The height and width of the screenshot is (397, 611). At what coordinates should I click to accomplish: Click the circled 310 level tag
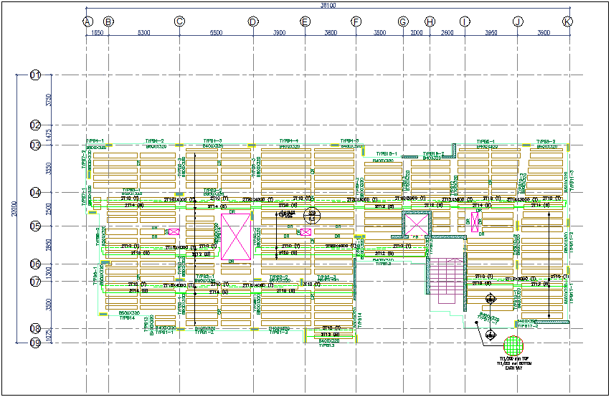point(312,216)
